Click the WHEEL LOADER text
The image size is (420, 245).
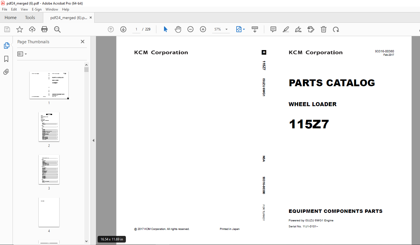coord(312,104)
